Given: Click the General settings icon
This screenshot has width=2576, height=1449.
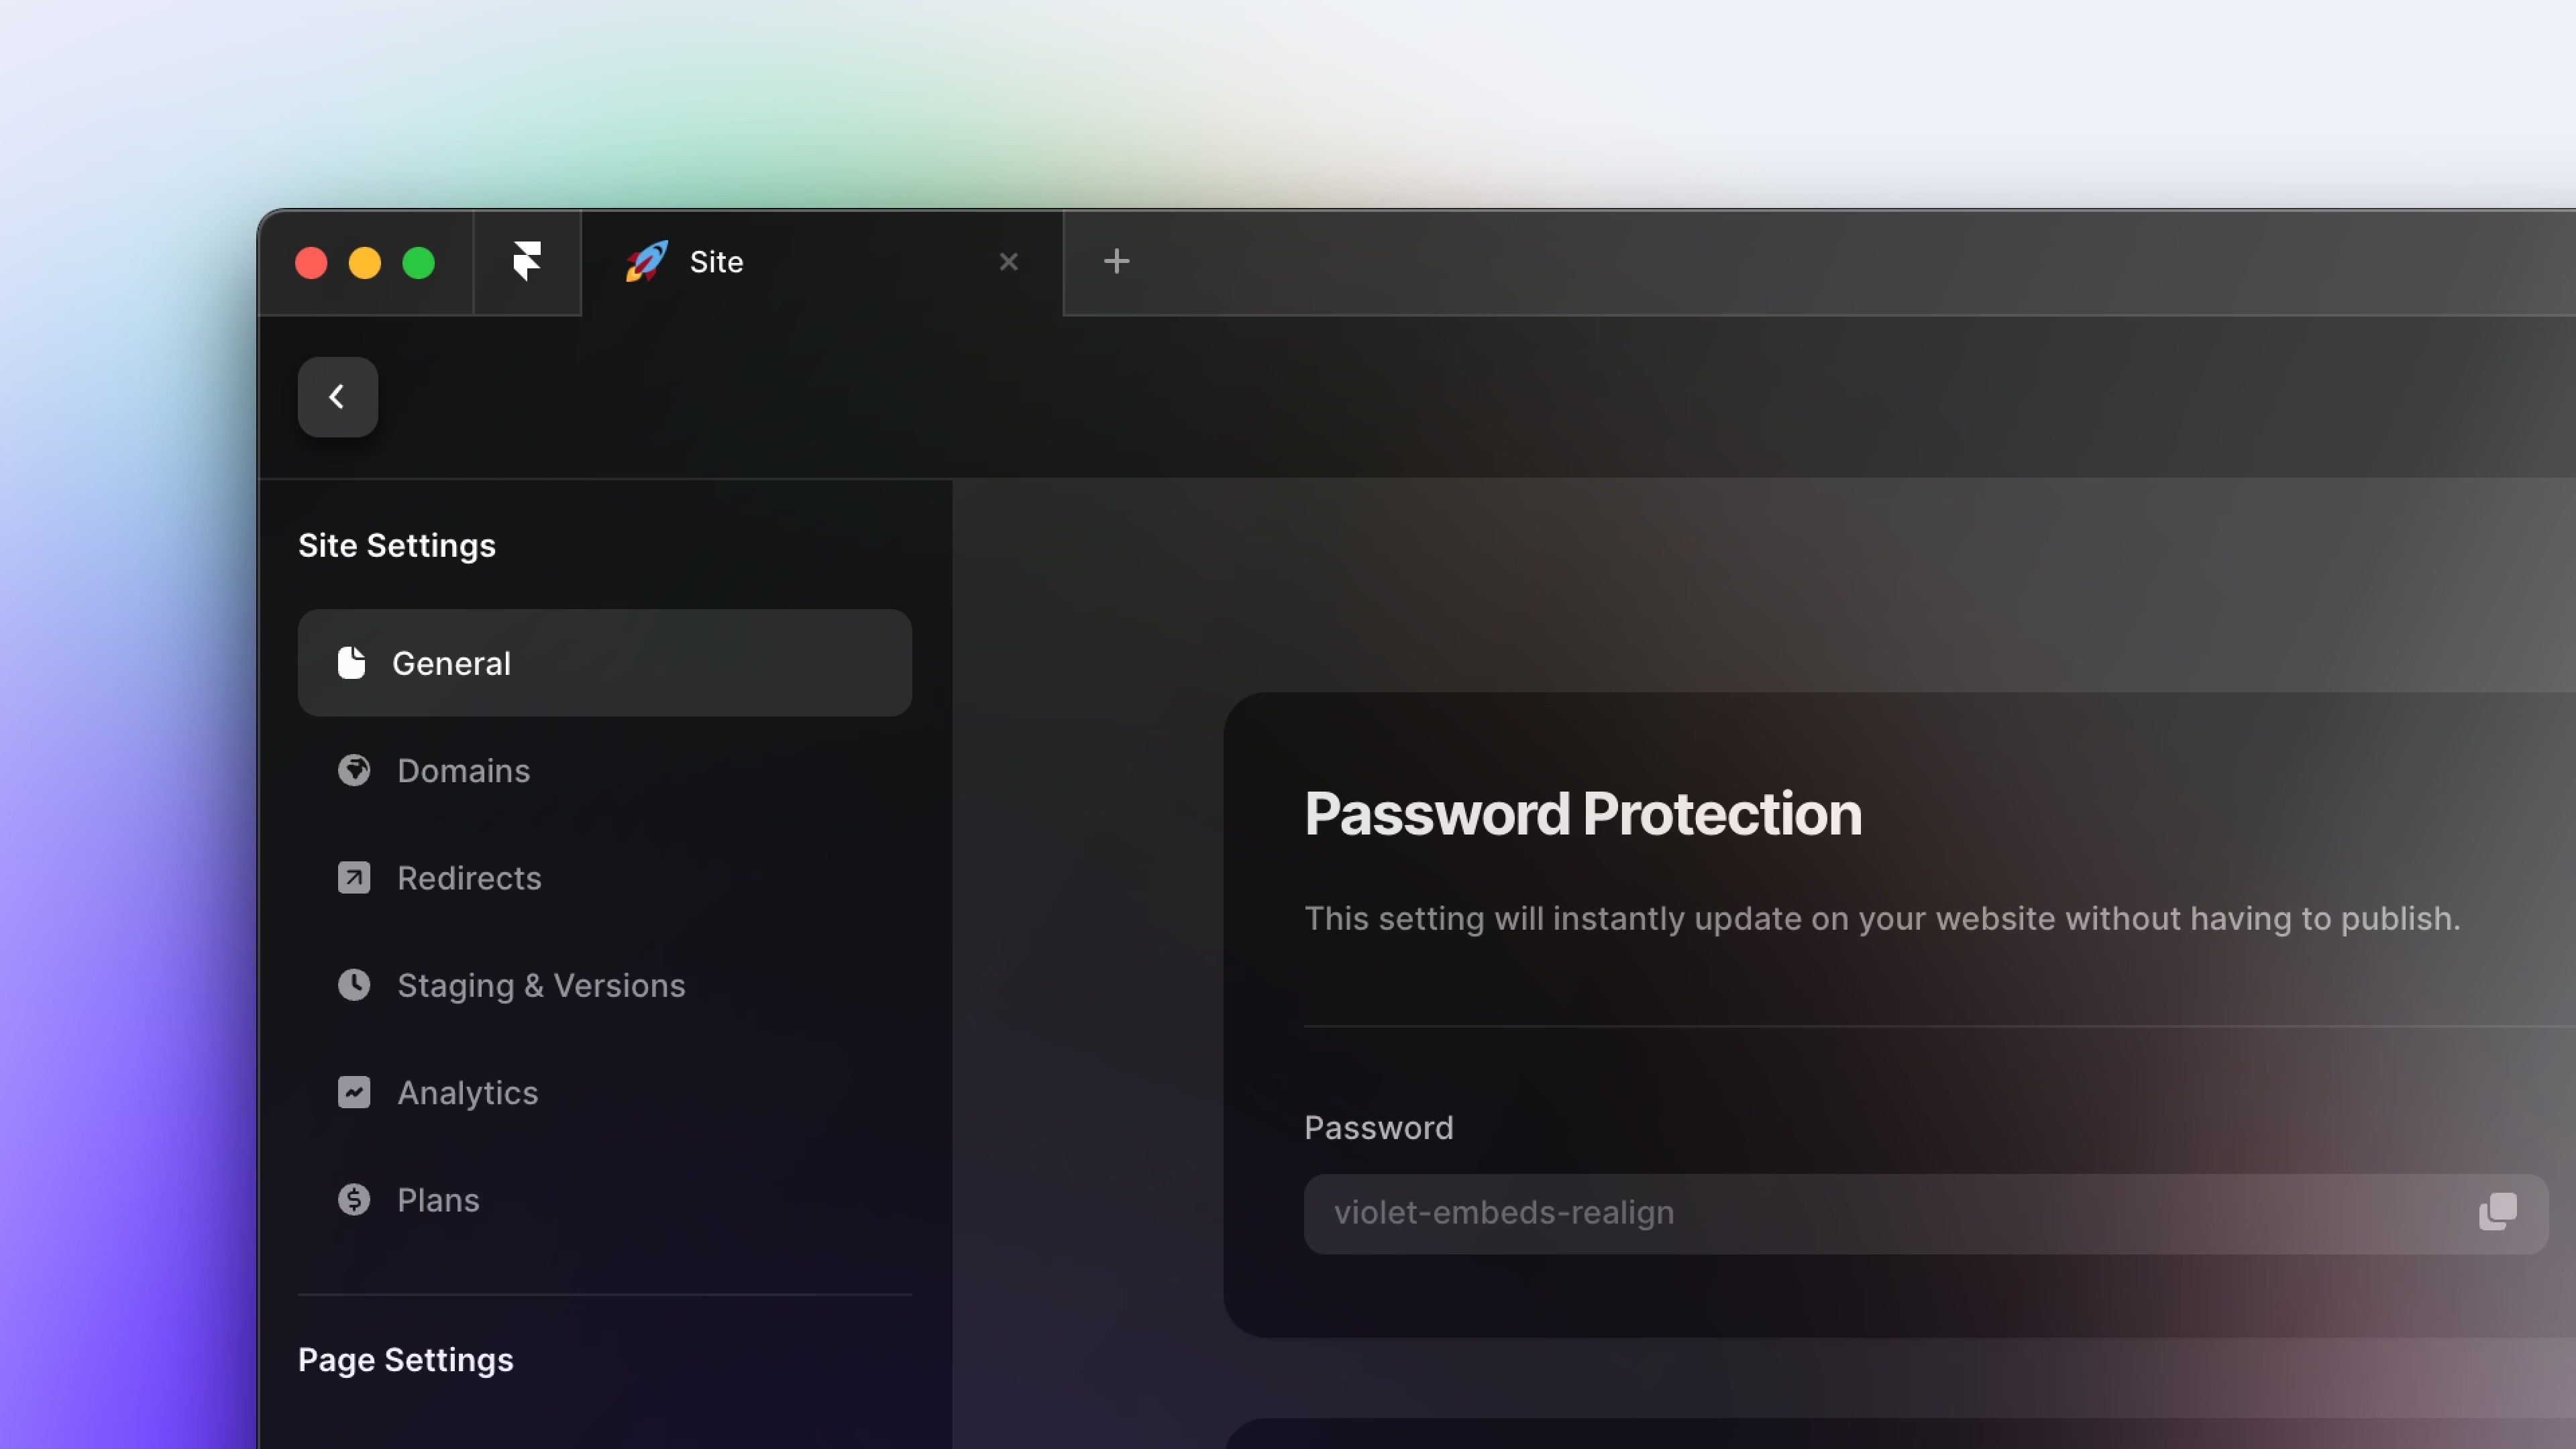Looking at the screenshot, I should 352,661.
